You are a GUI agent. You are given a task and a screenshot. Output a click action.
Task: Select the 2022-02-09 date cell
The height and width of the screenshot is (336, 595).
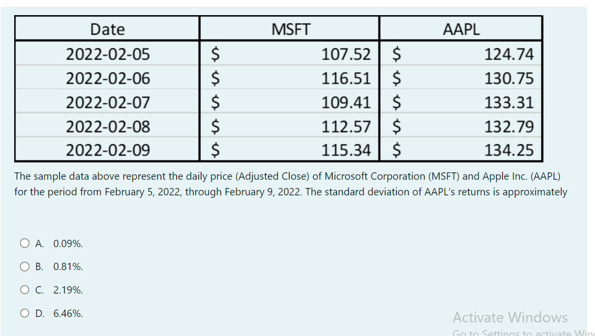(x=107, y=150)
